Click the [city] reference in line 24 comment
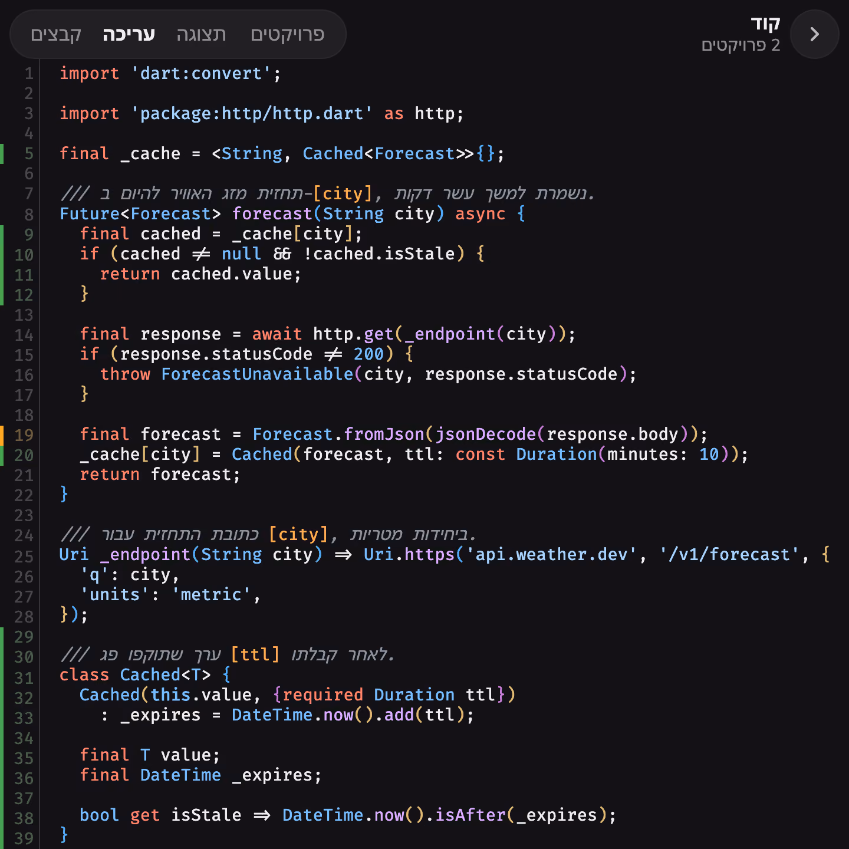 click(298, 535)
